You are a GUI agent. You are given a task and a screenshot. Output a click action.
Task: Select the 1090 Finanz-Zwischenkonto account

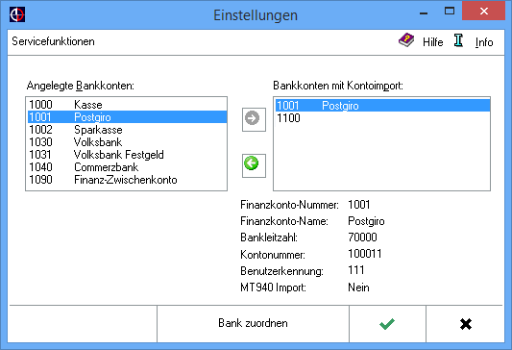pyautogui.click(x=127, y=180)
